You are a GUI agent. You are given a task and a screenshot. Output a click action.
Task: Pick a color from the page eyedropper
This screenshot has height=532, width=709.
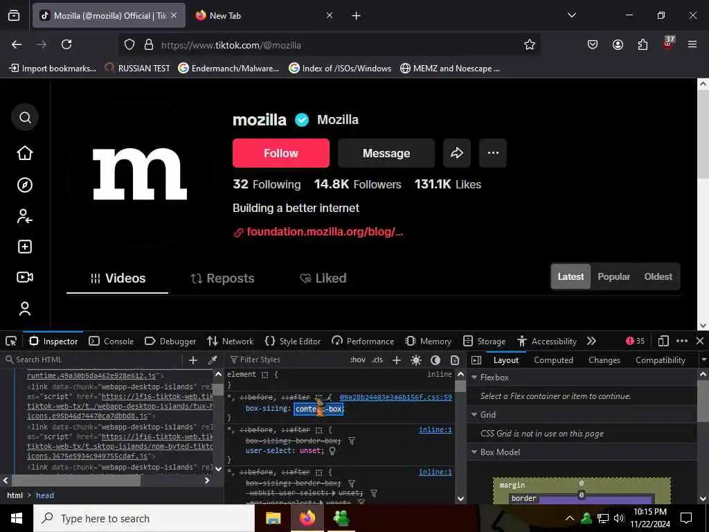click(212, 360)
